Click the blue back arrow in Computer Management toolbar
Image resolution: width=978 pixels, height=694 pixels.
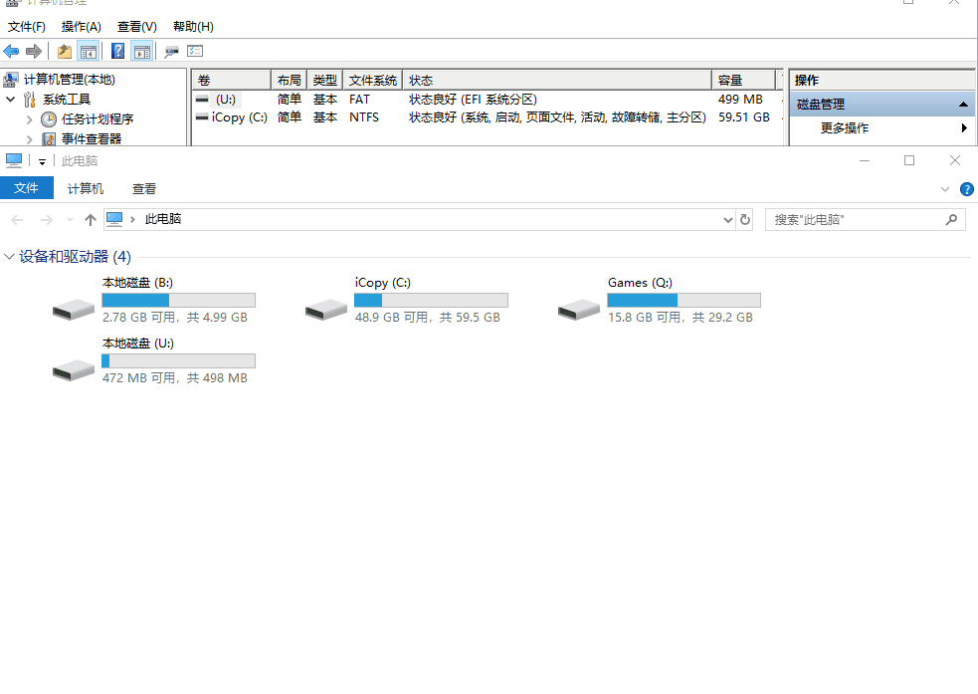[x=11, y=52]
